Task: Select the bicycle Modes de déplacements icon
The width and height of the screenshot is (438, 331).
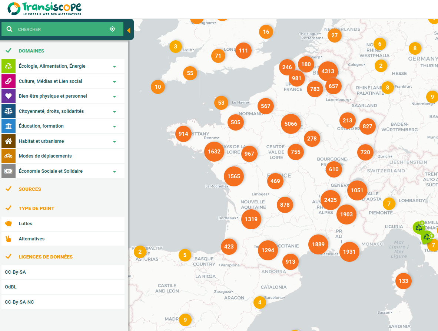Action: (9, 156)
